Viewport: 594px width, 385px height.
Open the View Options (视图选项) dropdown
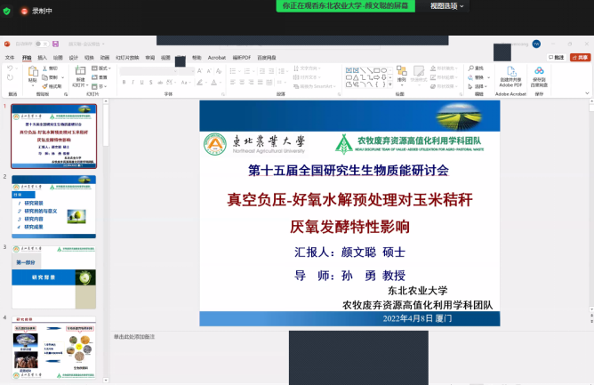click(449, 5)
